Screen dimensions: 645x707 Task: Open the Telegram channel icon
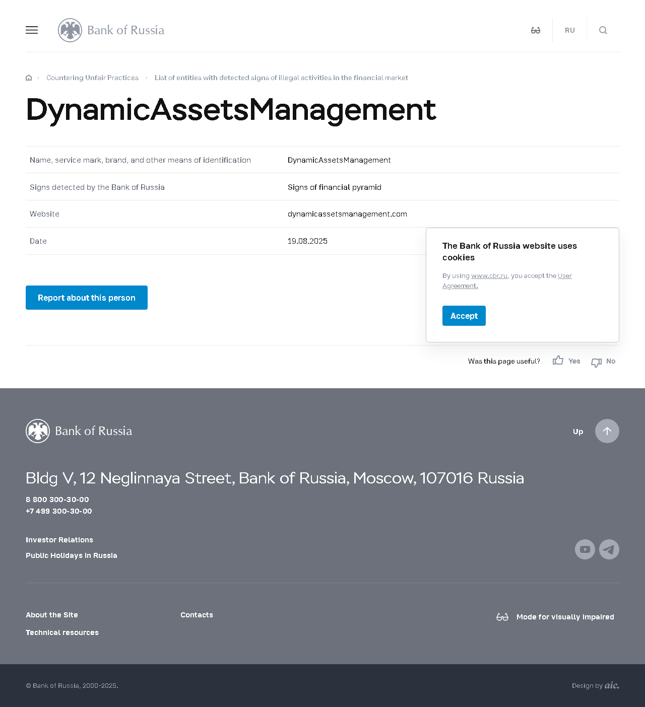tap(609, 549)
